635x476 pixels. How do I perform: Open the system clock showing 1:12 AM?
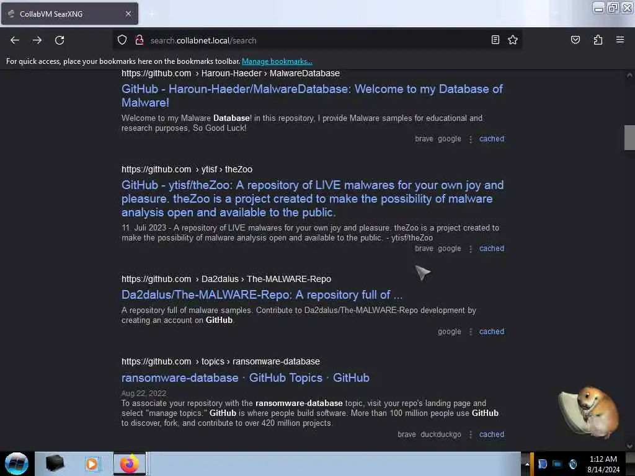[603, 464]
